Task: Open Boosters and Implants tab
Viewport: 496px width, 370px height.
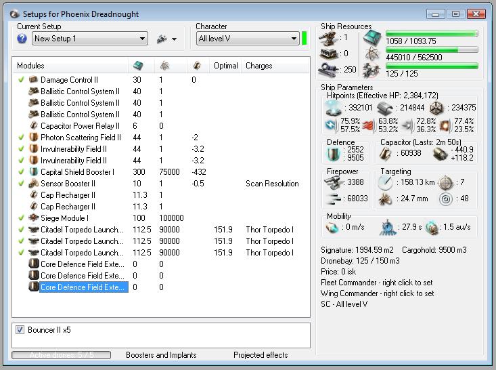Action: click(161, 355)
